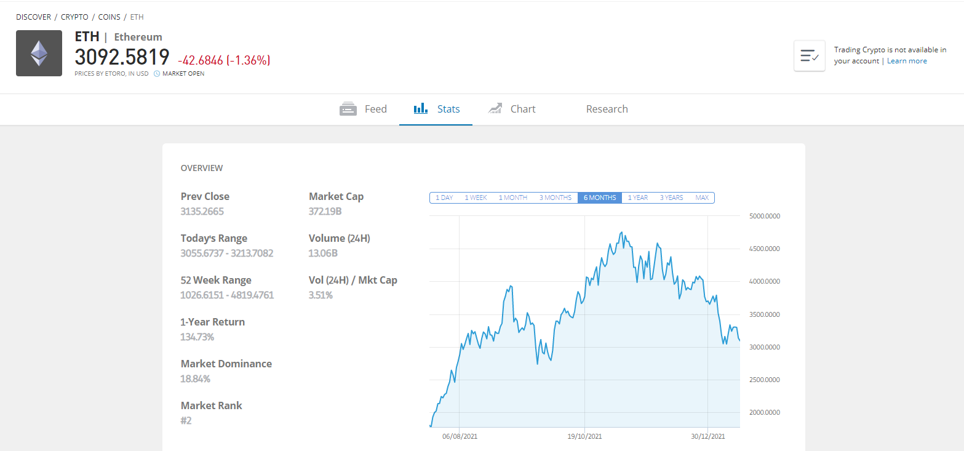Switch to the Stats tab
Viewport: 964px width, 451px height.
click(x=436, y=110)
